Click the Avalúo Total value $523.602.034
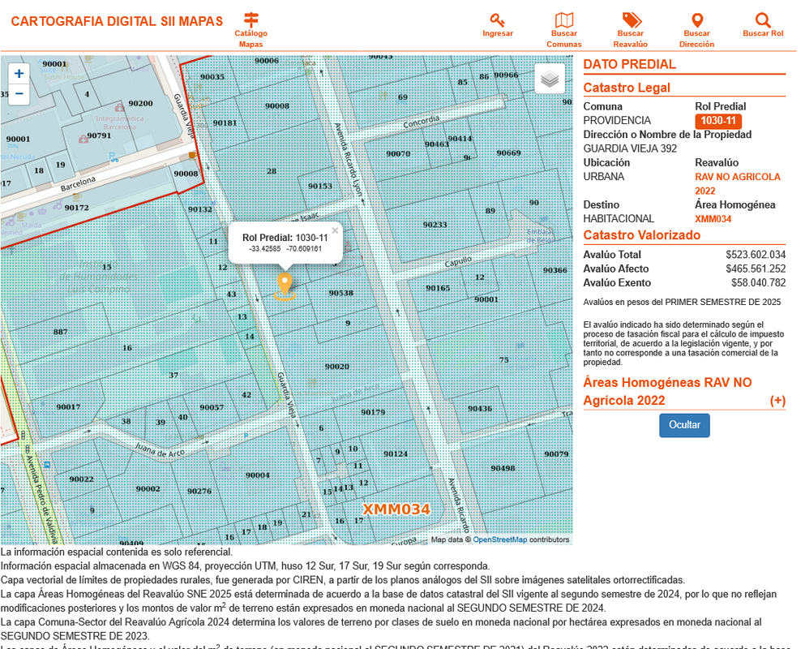 point(756,255)
